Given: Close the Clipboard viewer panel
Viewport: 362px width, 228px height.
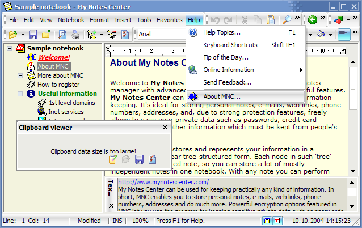Looking at the screenshot, I should pyautogui.click(x=165, y=128).
